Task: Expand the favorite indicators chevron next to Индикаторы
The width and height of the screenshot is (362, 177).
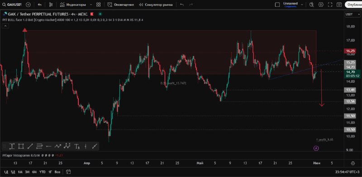Action: [x=91, y=5]
